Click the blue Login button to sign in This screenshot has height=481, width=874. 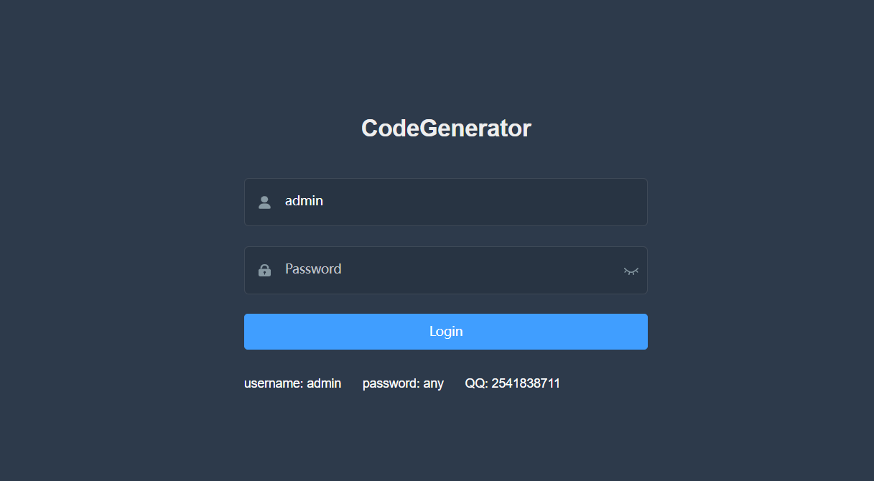pos(445,331)
